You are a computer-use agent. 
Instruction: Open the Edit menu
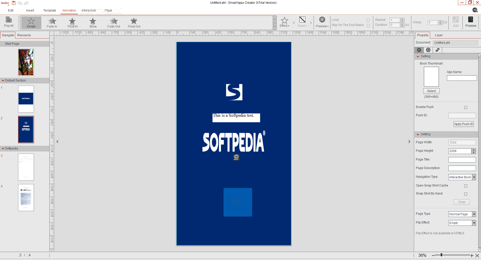pos(11,10)
